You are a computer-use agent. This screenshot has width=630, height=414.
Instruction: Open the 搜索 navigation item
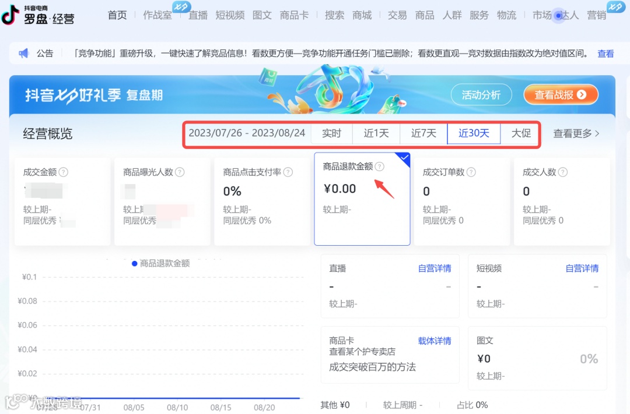(335, 15)
